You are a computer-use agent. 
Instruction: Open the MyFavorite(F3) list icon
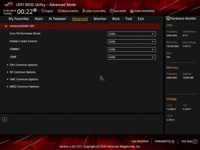[x=59, y=11]
